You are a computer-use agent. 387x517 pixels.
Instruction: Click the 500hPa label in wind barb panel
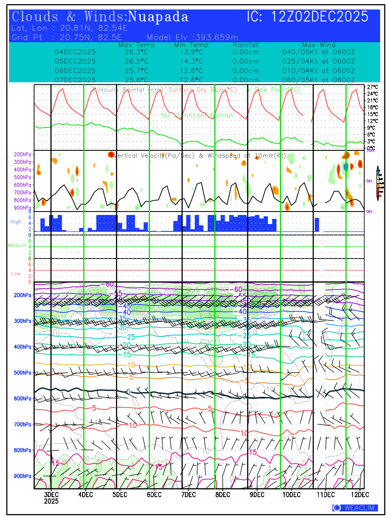click(21, 373)
